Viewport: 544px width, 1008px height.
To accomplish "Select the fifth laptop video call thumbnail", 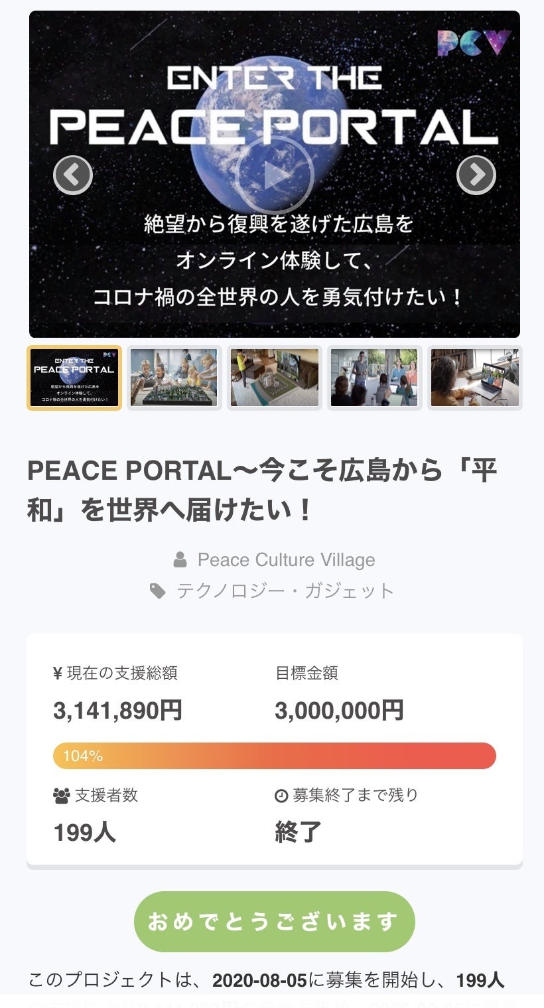I will click(475, 378).
